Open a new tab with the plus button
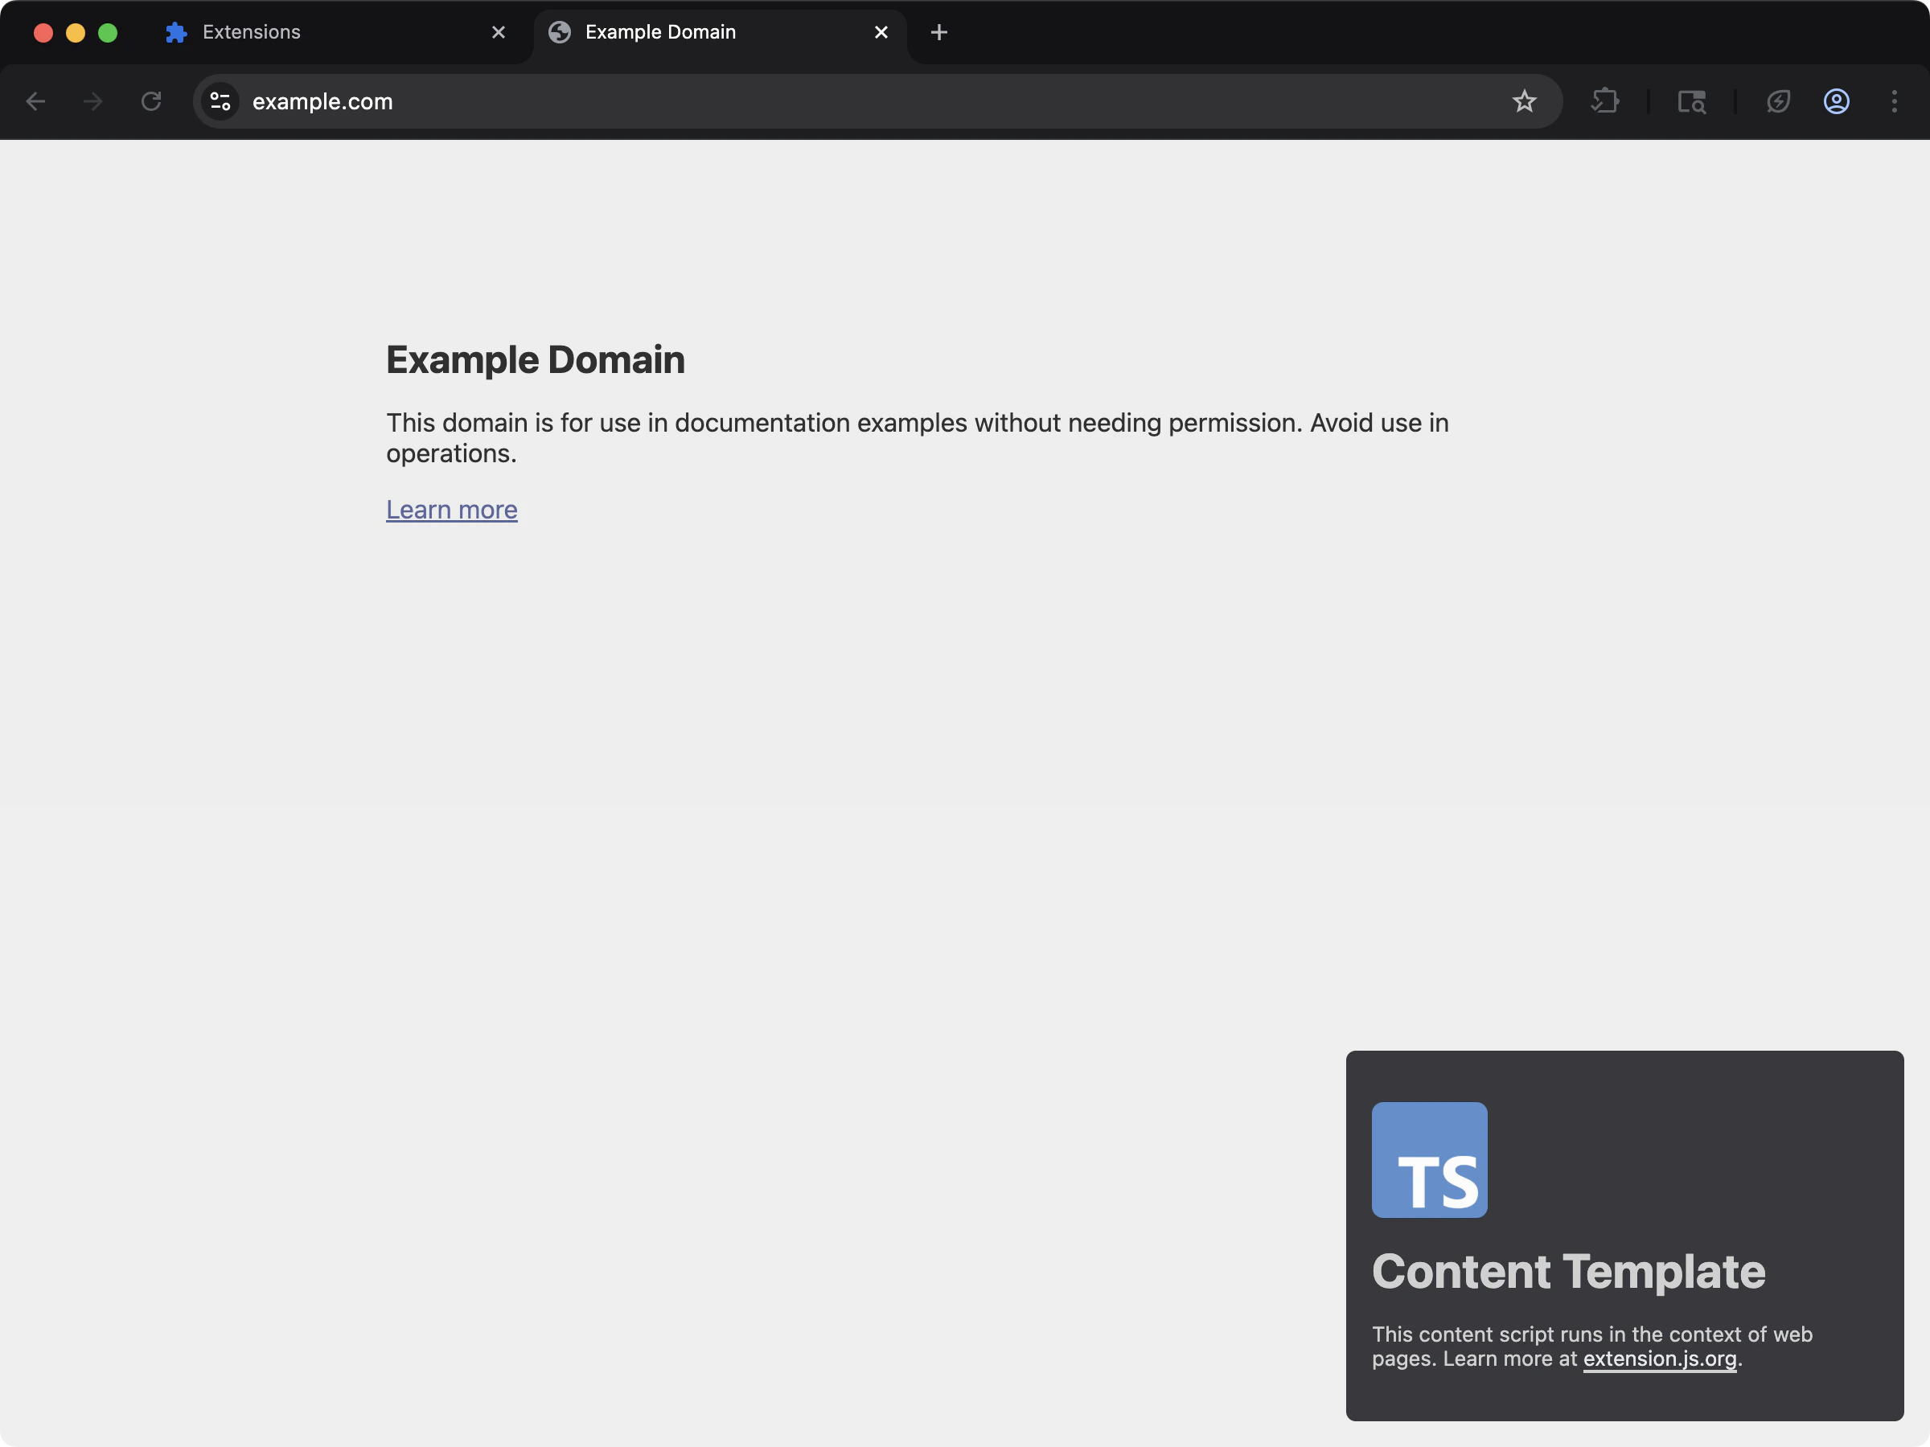The image size is (1930, 1447). [938, 32]
